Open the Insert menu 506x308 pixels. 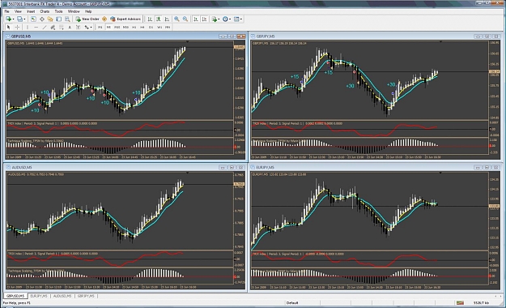tap(31, 11)
